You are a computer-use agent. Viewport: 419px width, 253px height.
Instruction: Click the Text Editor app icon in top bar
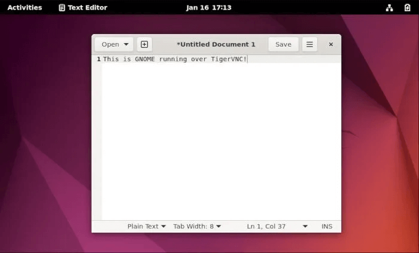(62, 7)
